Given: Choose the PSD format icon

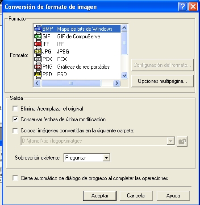Looking at the screenshot, I should click(x=38, y=74).
